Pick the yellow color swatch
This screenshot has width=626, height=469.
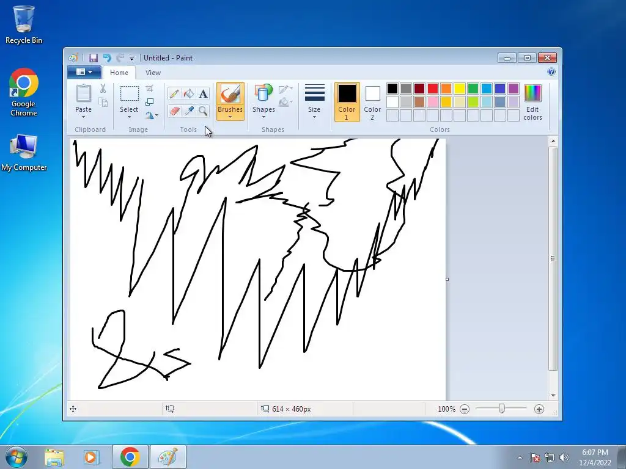coord(460,89)
